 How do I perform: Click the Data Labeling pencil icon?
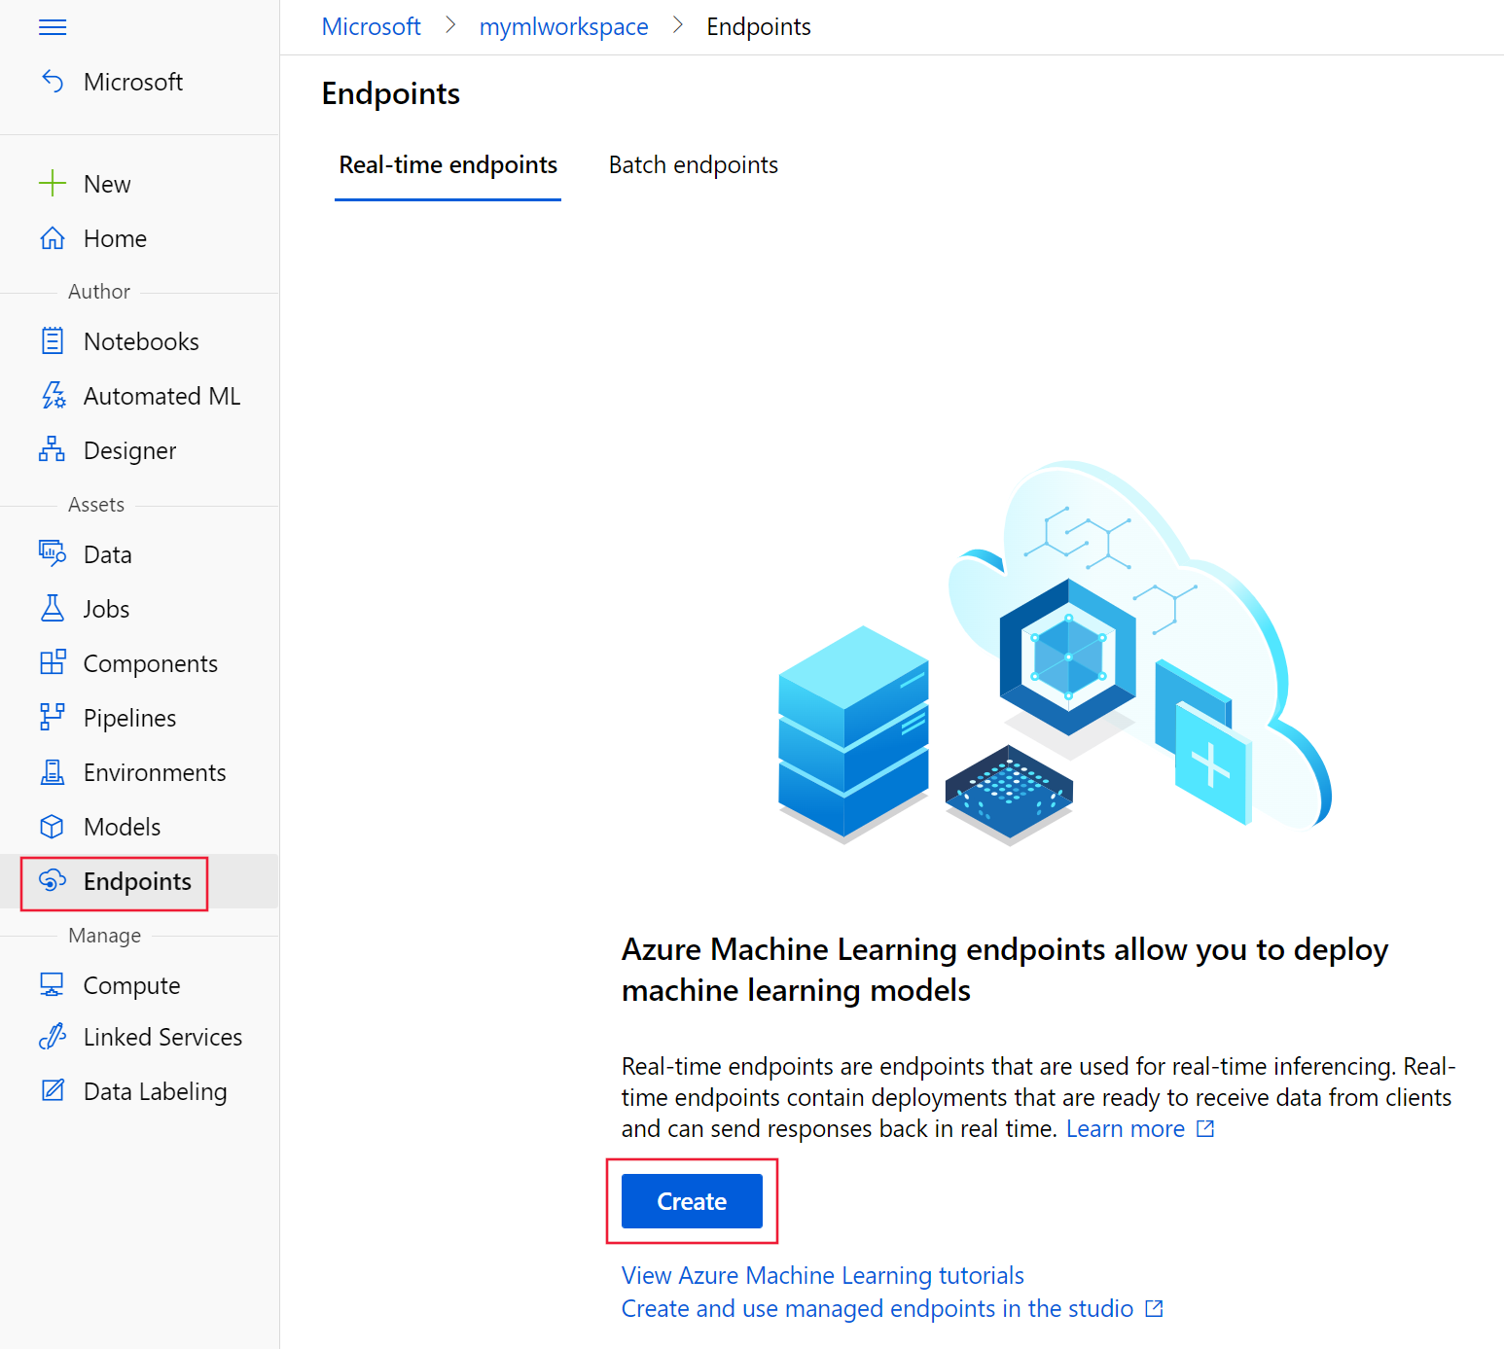tap(53, 1091)
